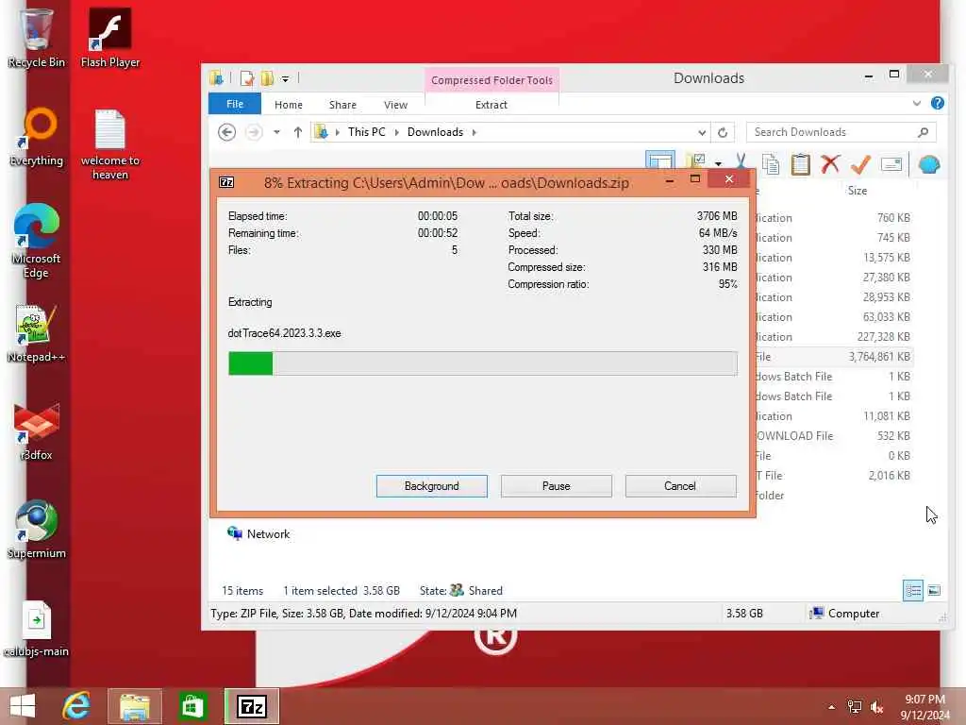Click the Copy toolbar icon in Explorer
The width and height of the screenshot is (966, 725).
771,164
